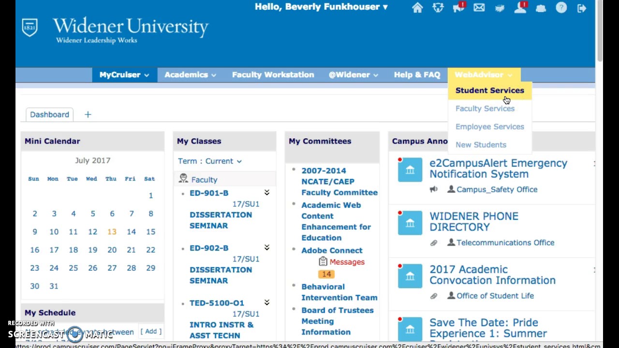Open the Help & FAQ menu item
Image resolution: width=619 pixels, height=348 pixels.
(x=417, y=75)
